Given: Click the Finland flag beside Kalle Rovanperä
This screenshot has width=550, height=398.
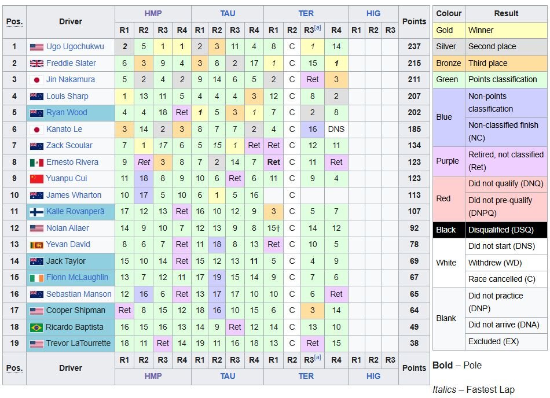Looking at the screenshot, I should point(36,212).
